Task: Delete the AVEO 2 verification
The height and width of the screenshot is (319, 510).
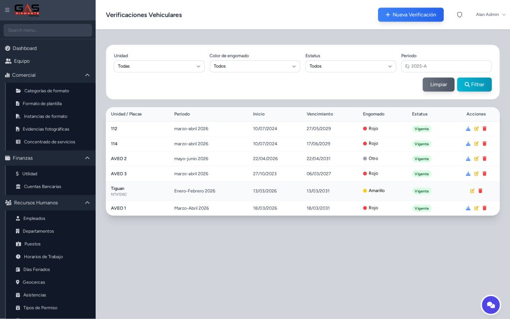Action: [484, 159]
